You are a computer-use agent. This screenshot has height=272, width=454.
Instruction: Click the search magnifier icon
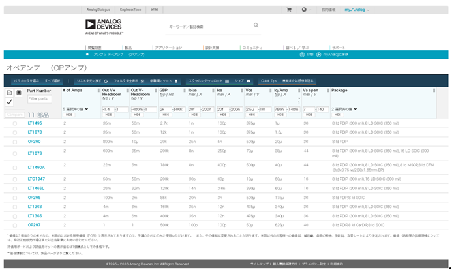click(x=256, y=25)
